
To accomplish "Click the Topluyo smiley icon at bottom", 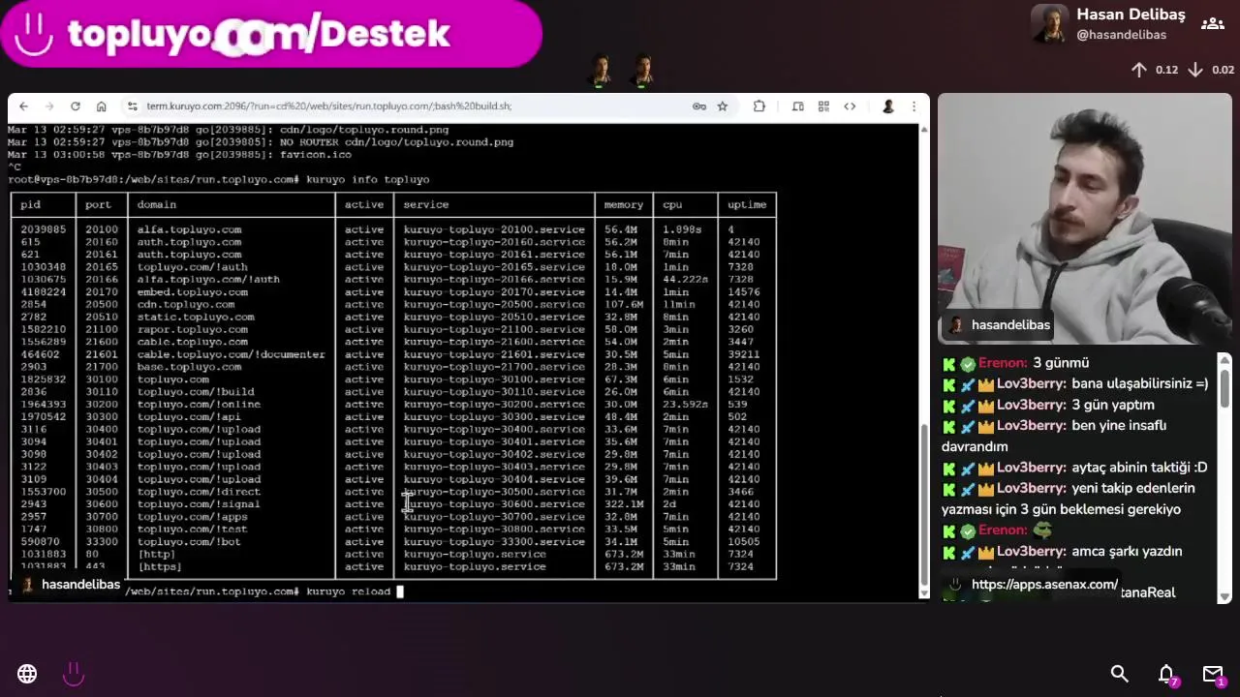I will coord(74,674).
